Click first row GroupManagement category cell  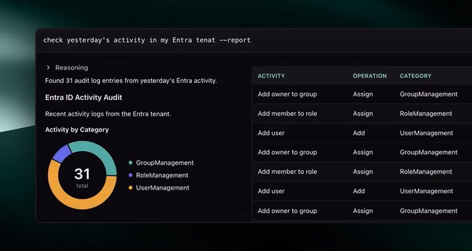tap(429, 94)
